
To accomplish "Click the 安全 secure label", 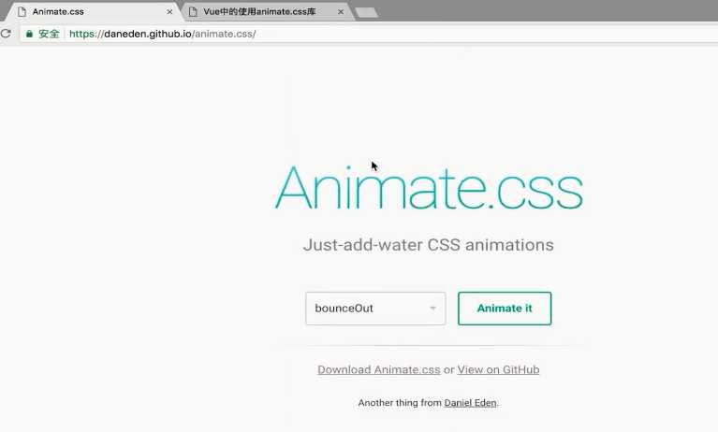I will click(x=49, y=34).
